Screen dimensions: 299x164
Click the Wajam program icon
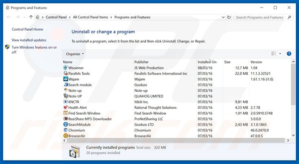coord(65,79)
